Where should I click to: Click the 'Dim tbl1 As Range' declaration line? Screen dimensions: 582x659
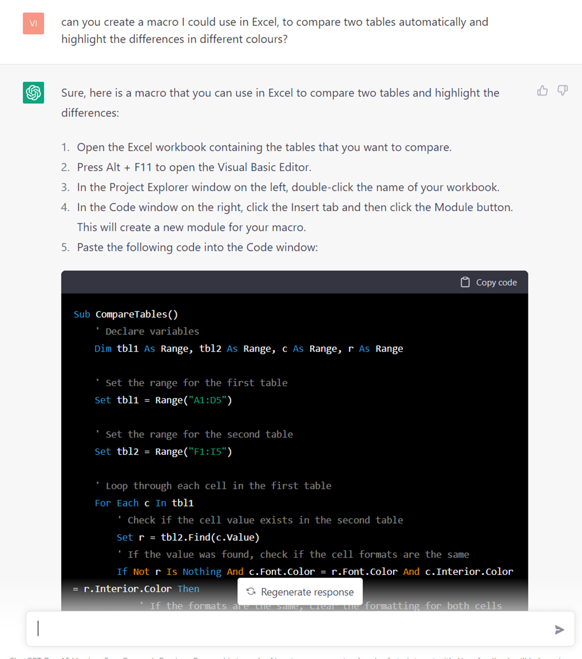point(248,349)
